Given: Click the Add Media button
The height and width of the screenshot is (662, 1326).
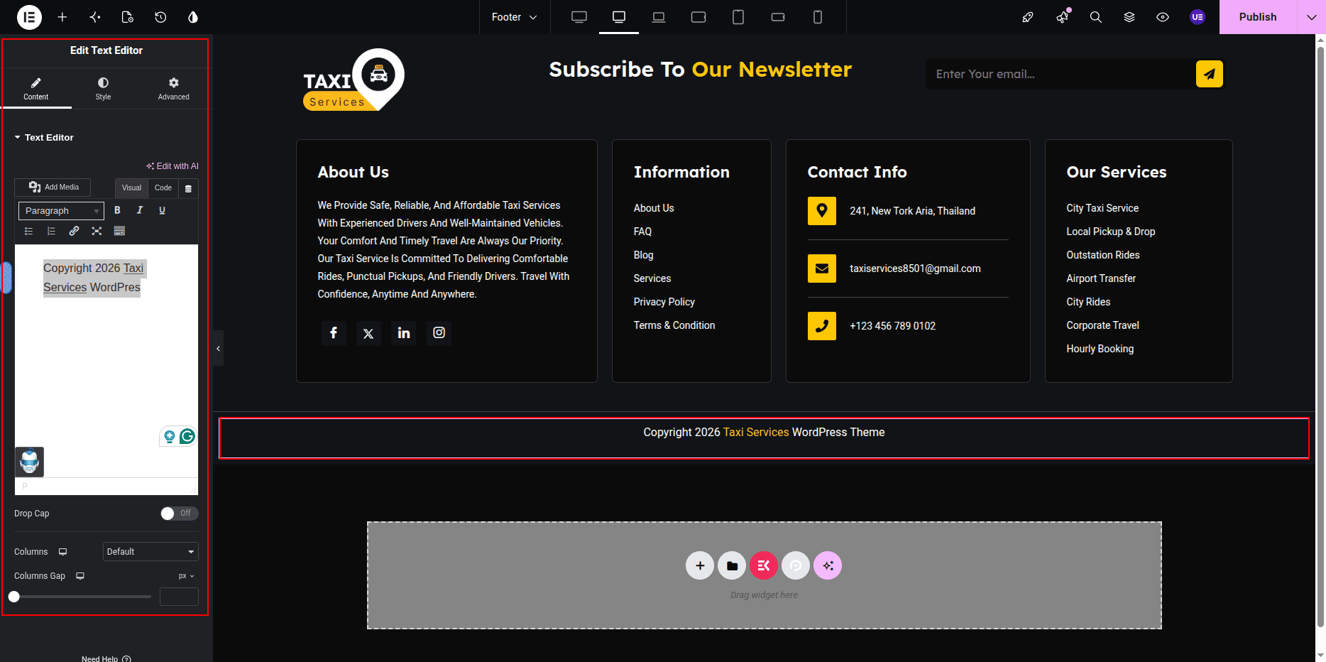Looking at the screenshot, I should [53, 187].
